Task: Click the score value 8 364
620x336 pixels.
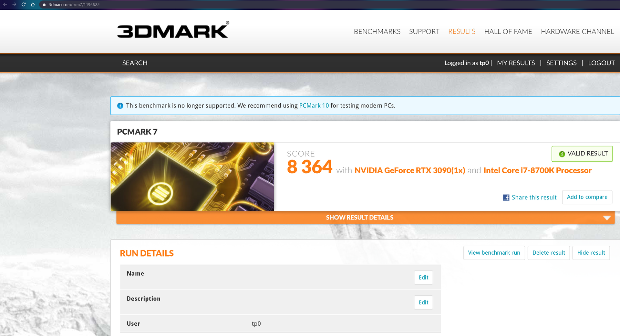Action: (309, 167)
